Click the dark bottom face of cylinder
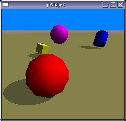Image resolution: width=126 pixels, height=121 pixels. [99, 44]
